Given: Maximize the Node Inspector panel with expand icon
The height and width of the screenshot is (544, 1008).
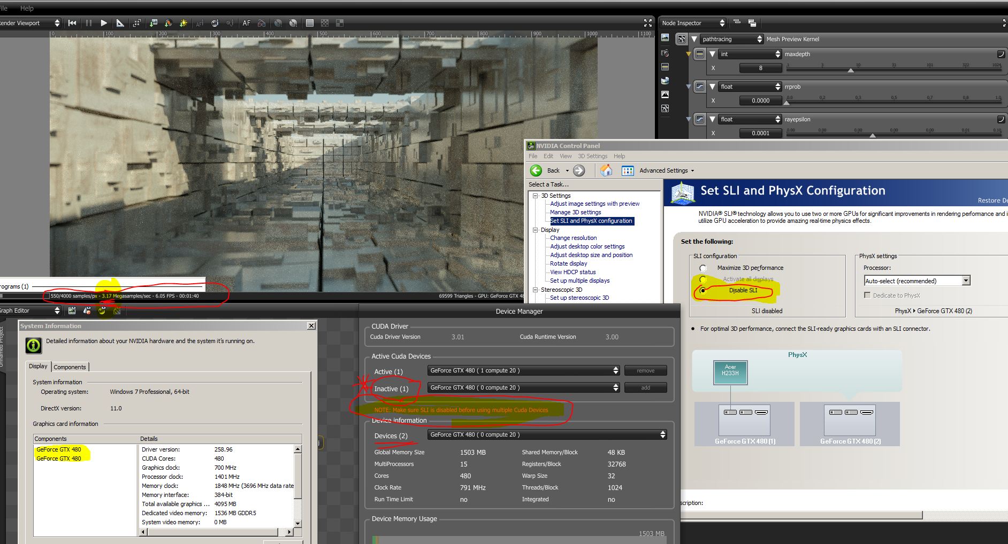Looking at the screenshot, I should pyautogui.click(x=1004, y=23).
